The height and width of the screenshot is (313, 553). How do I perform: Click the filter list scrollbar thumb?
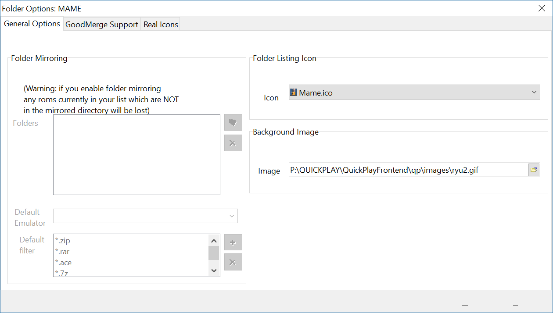click(x=214, y=253)
